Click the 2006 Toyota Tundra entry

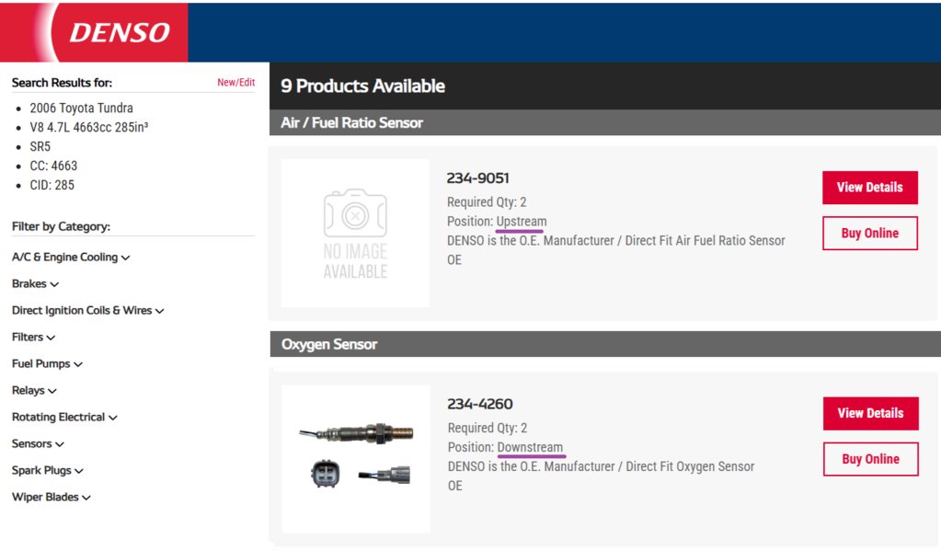(82, 108)
